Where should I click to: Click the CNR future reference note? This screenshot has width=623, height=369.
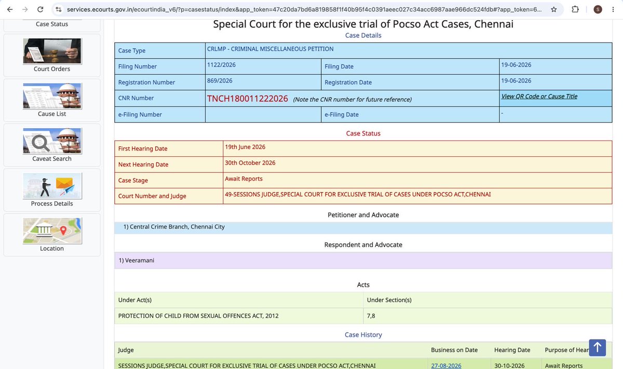(353, 100)
